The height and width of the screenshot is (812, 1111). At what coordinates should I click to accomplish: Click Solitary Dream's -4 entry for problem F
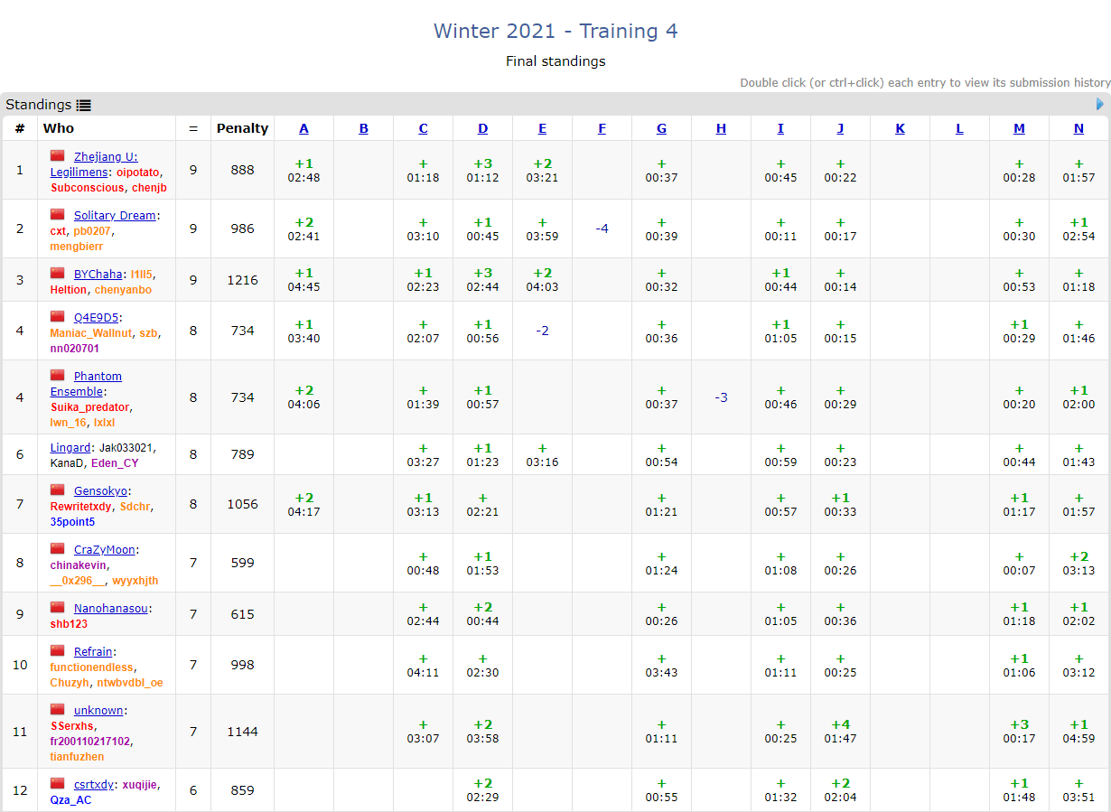pyautogui.click(x=602, y=229)
